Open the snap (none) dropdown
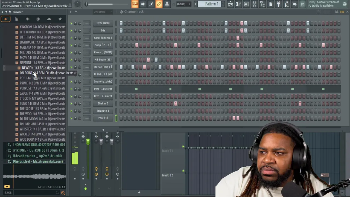This screenshot has height=197, width=350. tap(183, 4)
